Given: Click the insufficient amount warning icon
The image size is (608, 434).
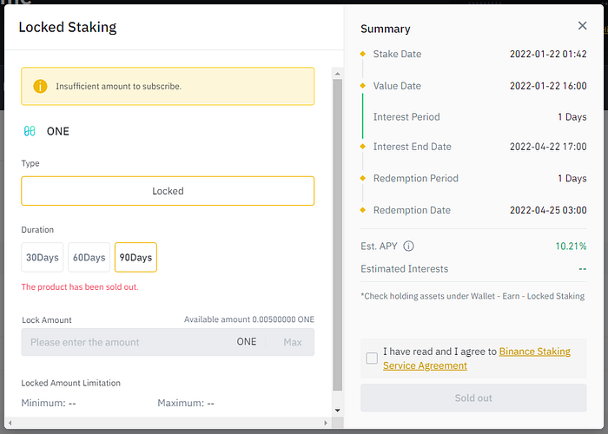Looking at the screenshot, I should pyautogui.click(x=40, y=86).
